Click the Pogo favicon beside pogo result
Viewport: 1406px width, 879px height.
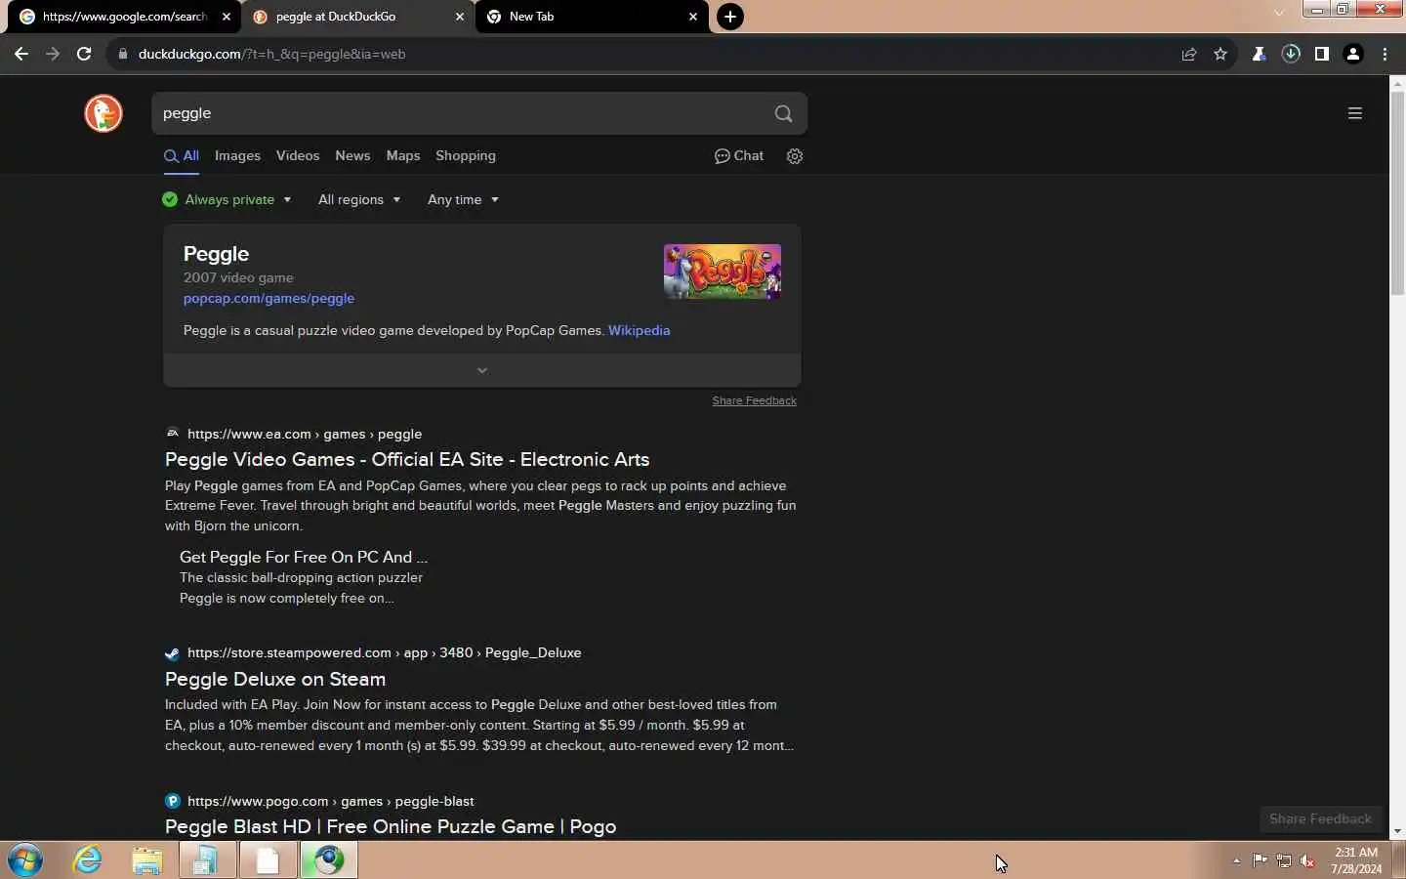coord(173,801)
